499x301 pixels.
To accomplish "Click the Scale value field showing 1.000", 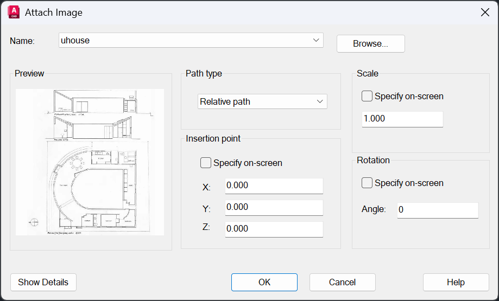I will click(x=402, y=119).
